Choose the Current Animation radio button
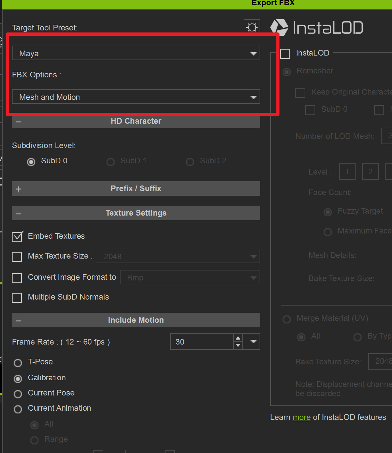 click(x=18, y=409)
